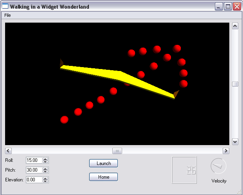This screenshot has height=195, width=243.
Task: Click the window system menu icon
Action: 5,6
